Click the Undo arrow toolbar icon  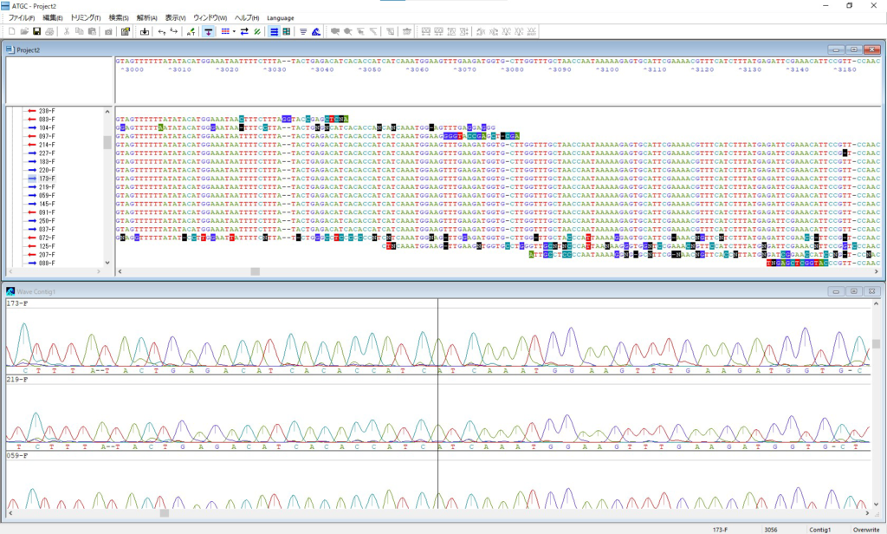[x=162, y=32]
